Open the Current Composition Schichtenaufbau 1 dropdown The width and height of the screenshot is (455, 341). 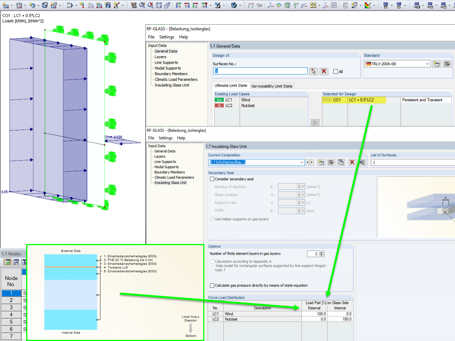(x=302, y=163)
